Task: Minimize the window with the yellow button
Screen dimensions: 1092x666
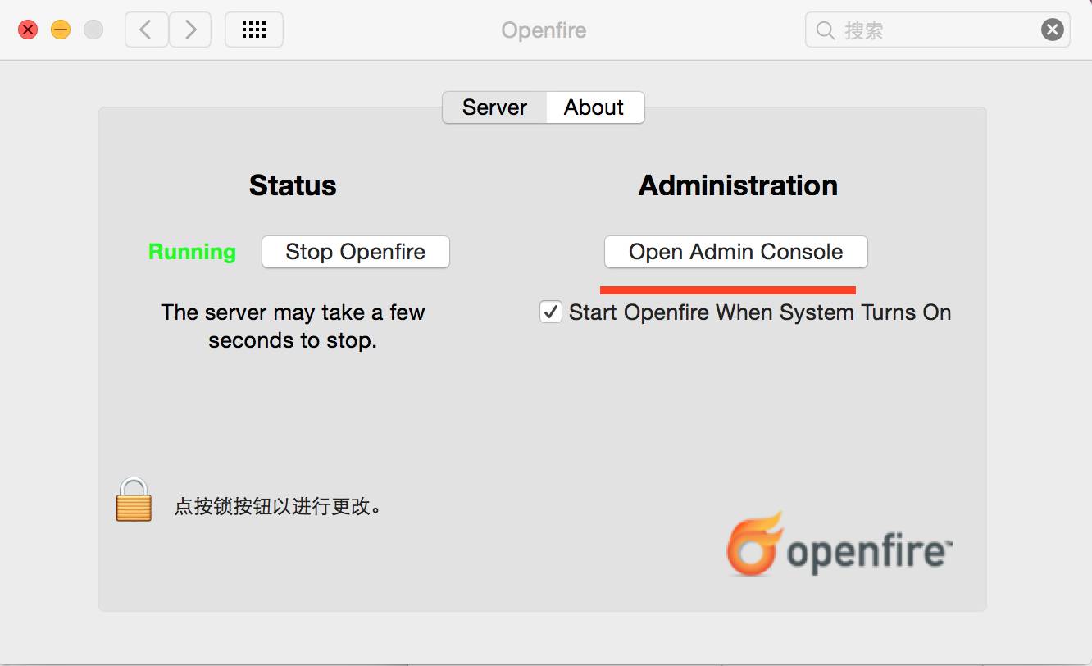Action: (61, 30)
